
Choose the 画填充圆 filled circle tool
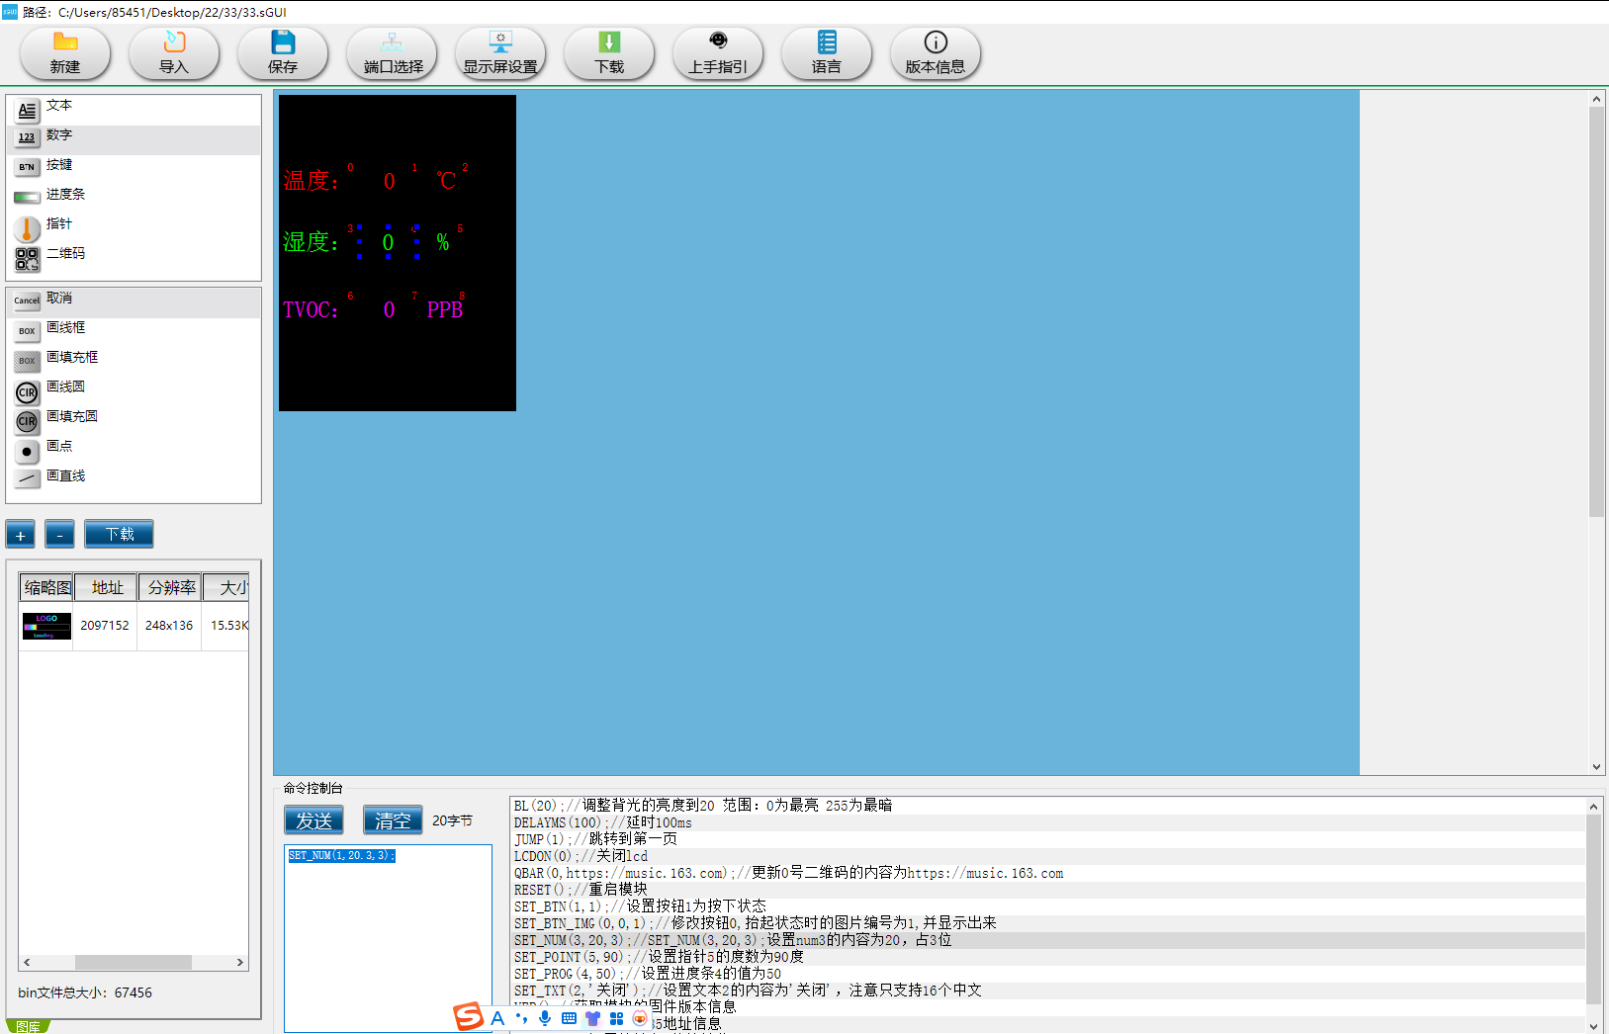pyautogui.click(x=134, y=421)
